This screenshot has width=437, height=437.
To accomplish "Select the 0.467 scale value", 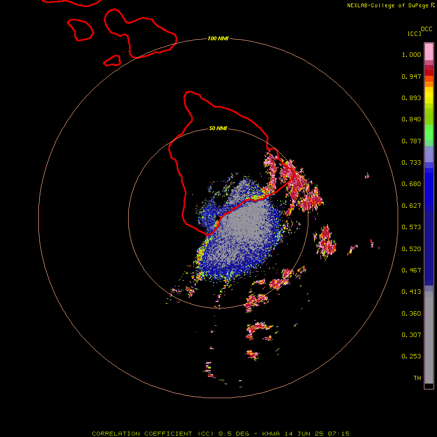I will [x=411, y=270].
